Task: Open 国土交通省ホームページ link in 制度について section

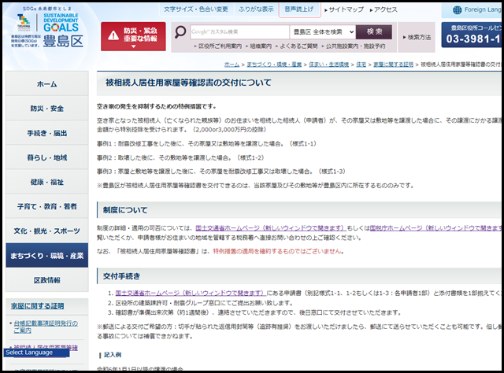Action: [271, 227]
